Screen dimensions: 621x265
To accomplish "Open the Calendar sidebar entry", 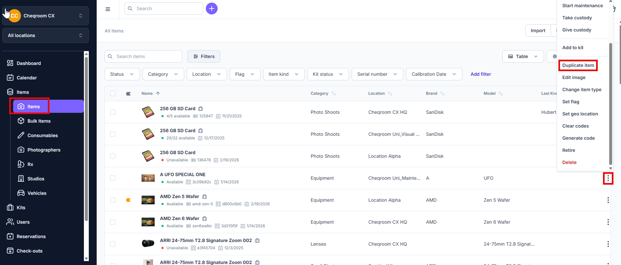I will [27, 78].
